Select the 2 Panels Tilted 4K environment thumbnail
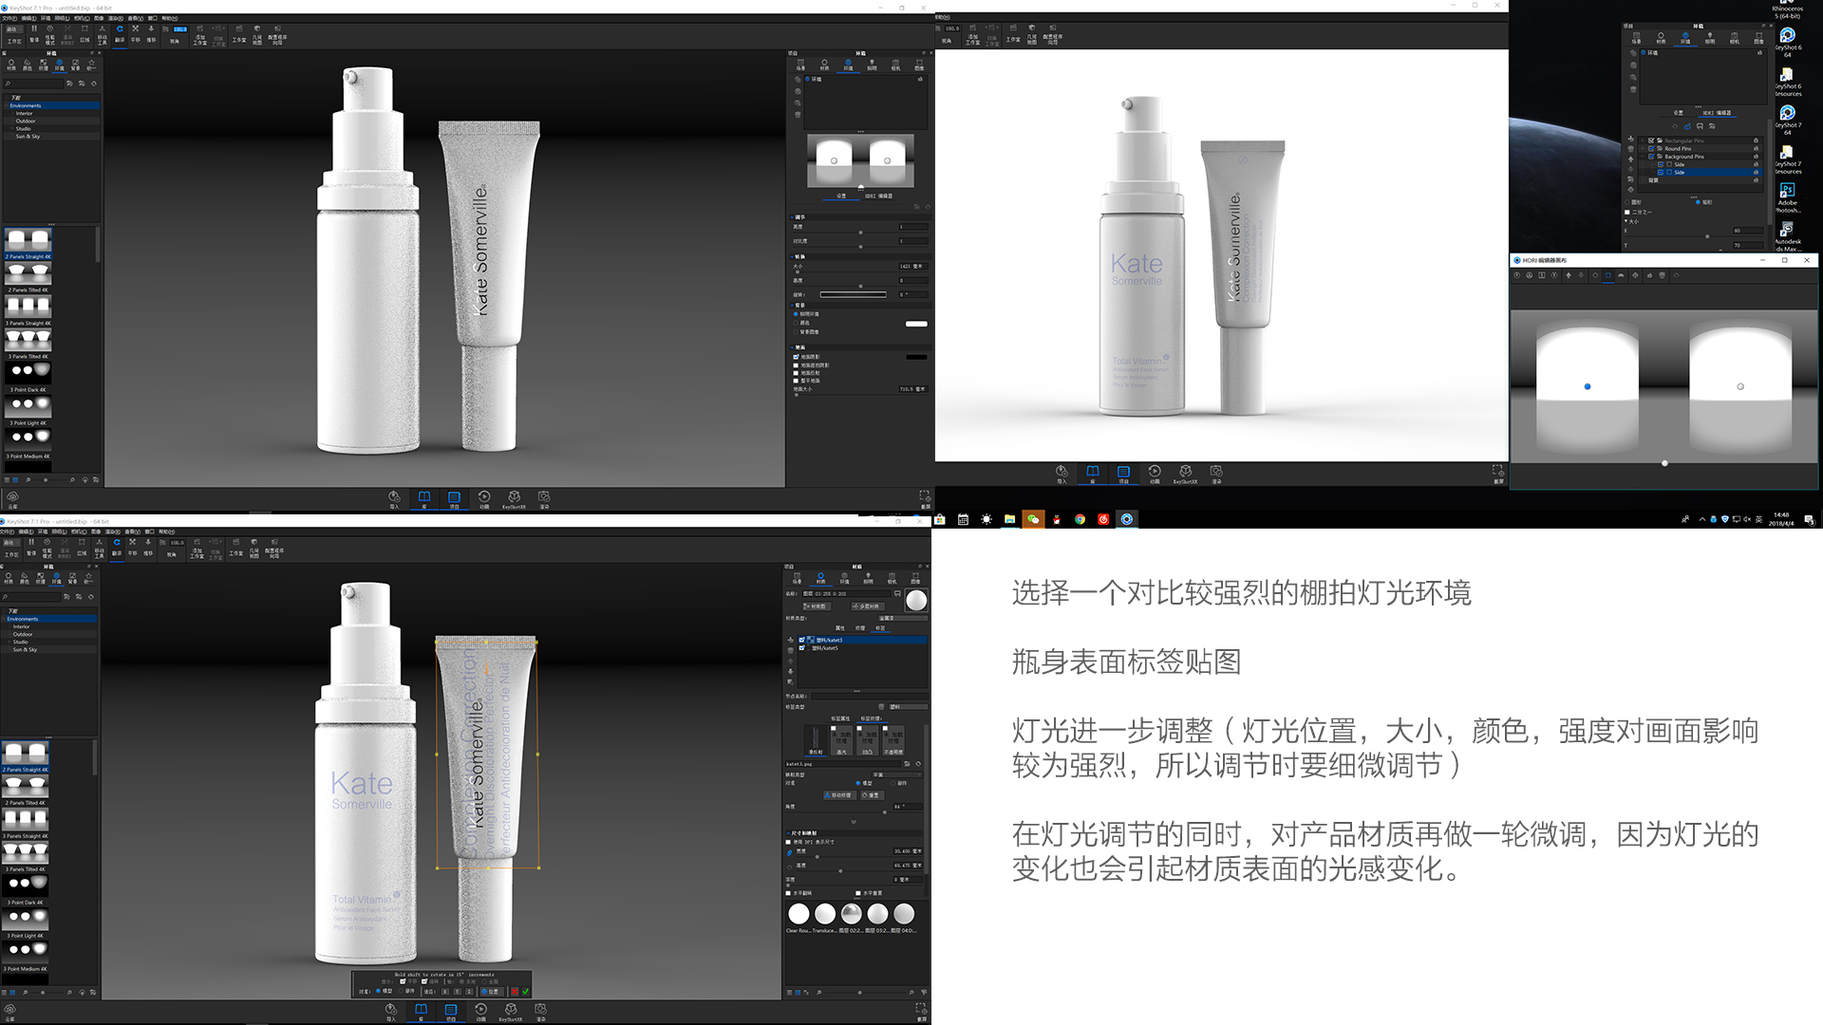This screenshot has height=1025, width=1823. tap(28, 273)
